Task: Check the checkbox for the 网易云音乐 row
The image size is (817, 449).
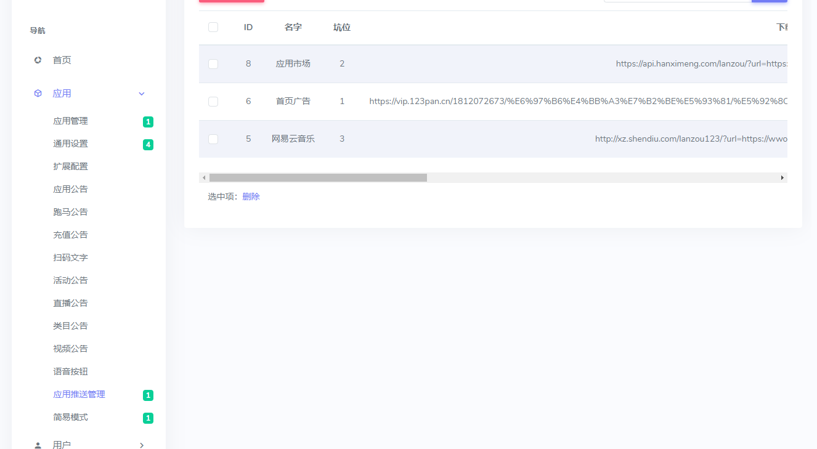Action: pyautogui.click(x=213, y=139)
